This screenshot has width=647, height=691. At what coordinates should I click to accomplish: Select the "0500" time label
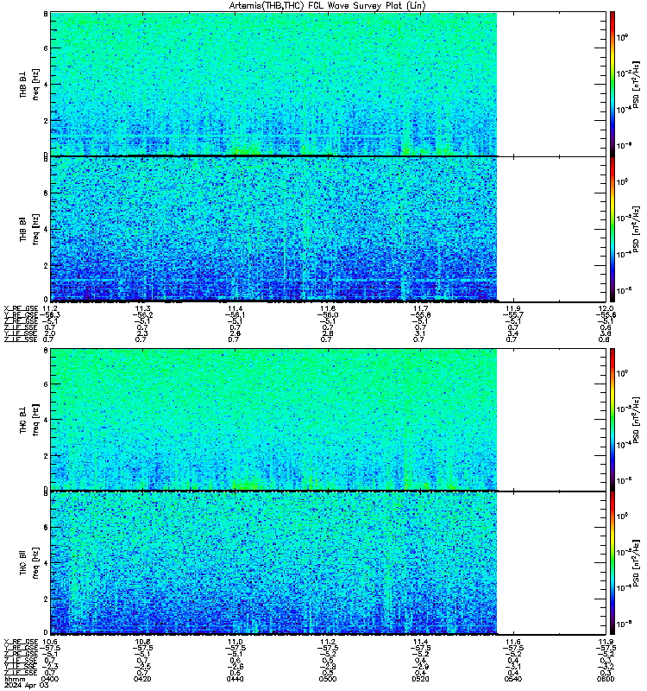[x=328, y=679]
